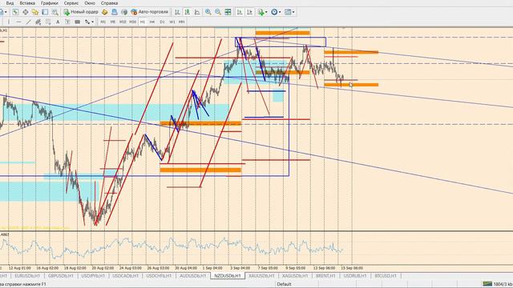513x288 pixels.
Task: Click the connection status bars icon
Action: [x=487, y=284]
